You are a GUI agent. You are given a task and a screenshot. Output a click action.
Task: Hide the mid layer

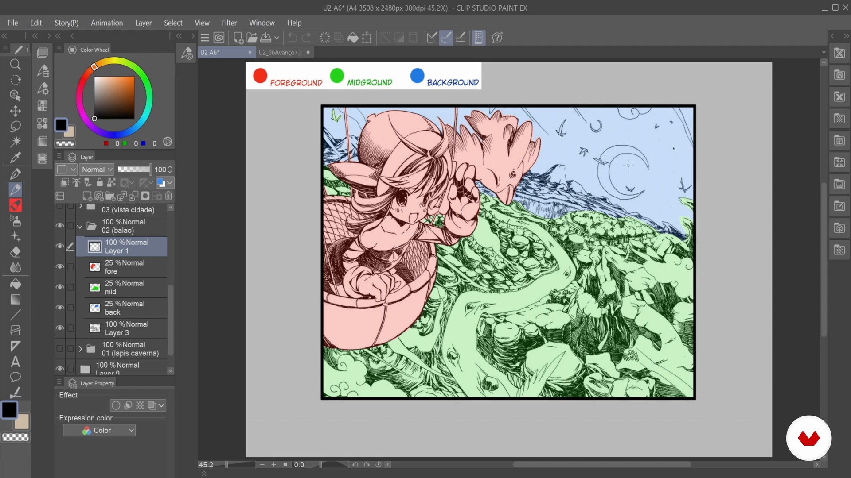click(59, 287)
